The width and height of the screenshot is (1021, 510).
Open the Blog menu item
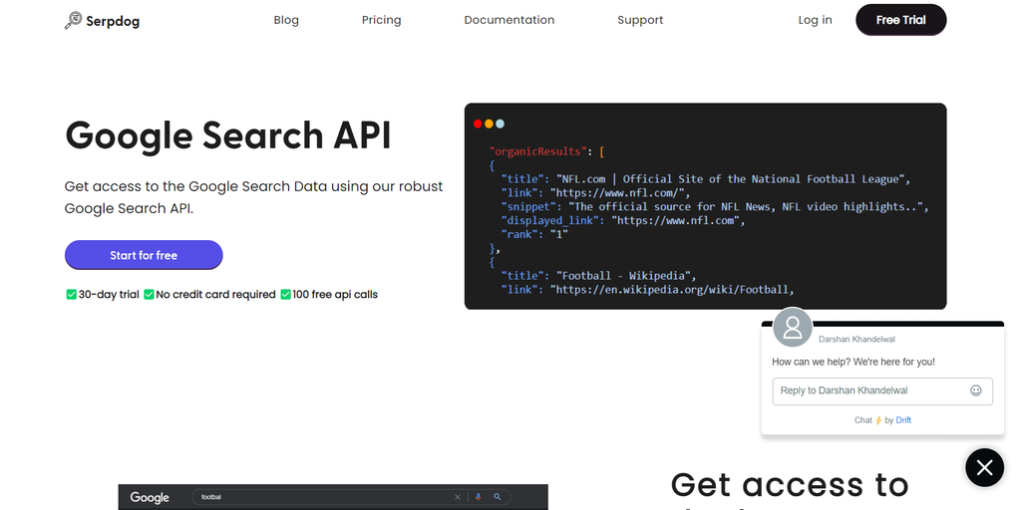point(286,20)
